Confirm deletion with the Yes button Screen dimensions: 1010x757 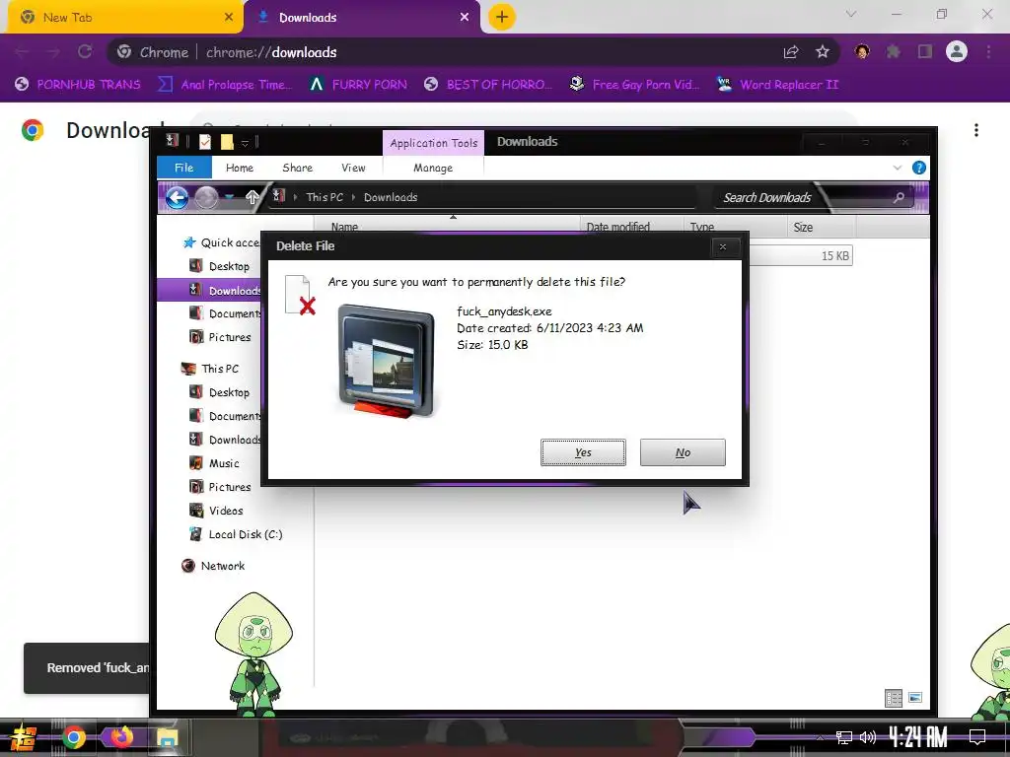tap(583, 452)
